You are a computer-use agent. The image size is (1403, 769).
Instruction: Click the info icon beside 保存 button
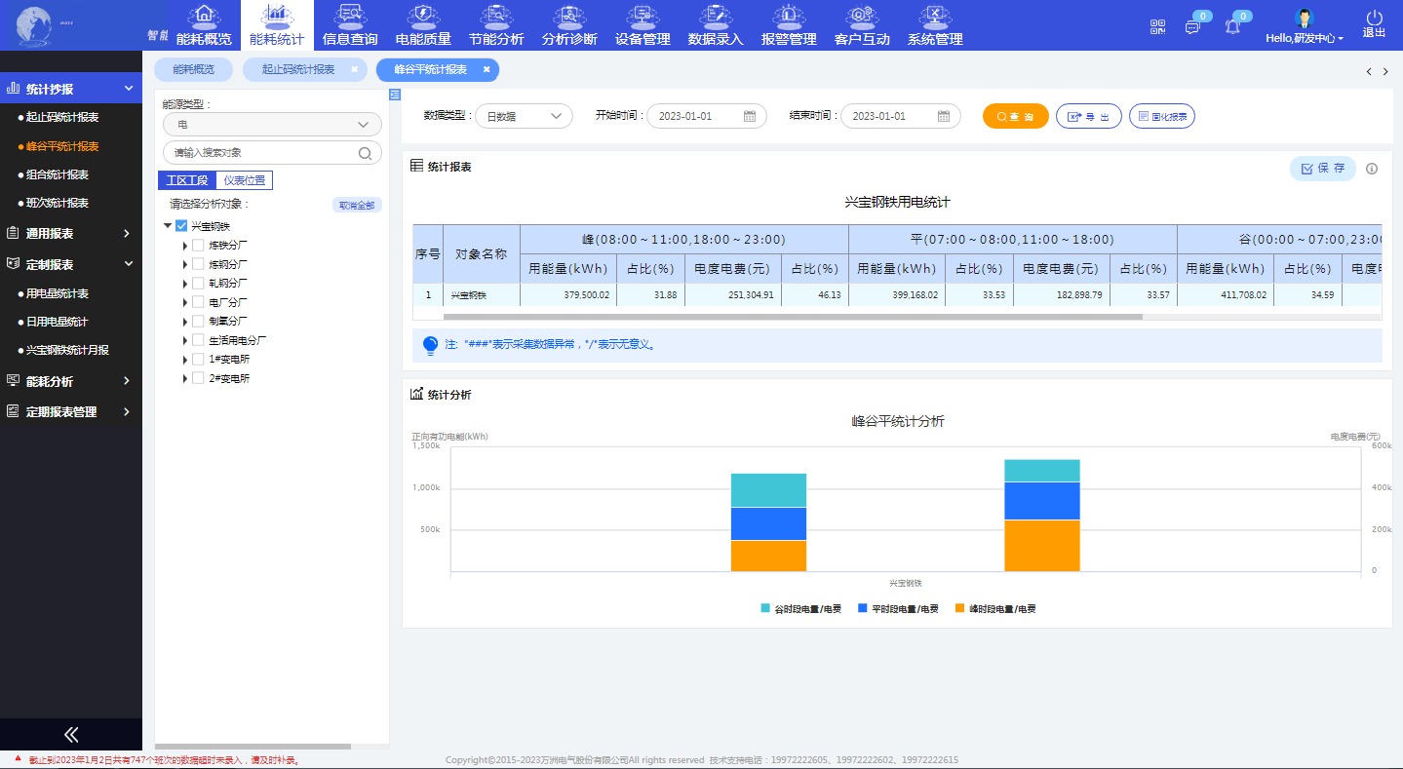pos(1372,169)
